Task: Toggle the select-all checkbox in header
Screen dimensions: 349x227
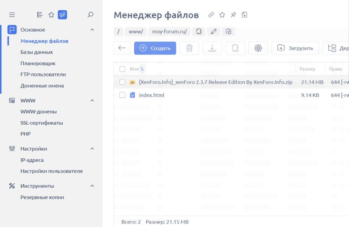Action: [122, 69]
